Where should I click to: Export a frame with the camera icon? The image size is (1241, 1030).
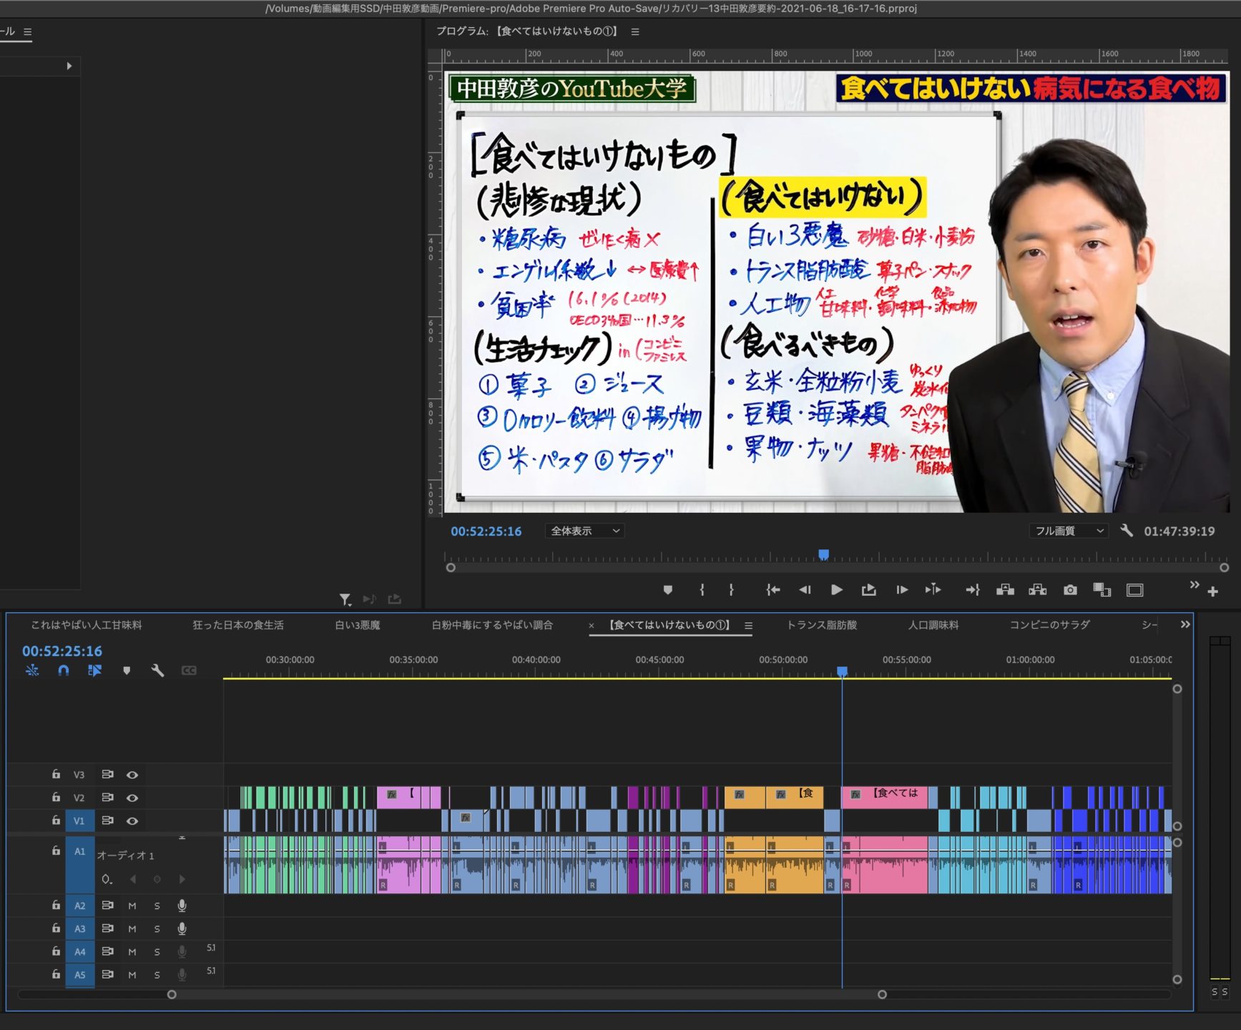coord(1070,590)
